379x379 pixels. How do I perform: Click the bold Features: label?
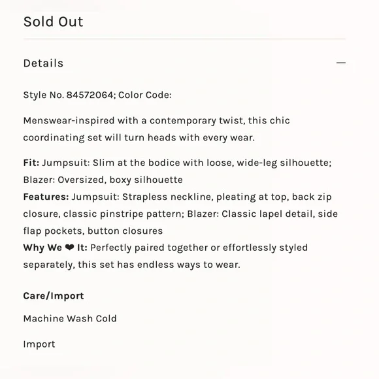click(46, 197)
